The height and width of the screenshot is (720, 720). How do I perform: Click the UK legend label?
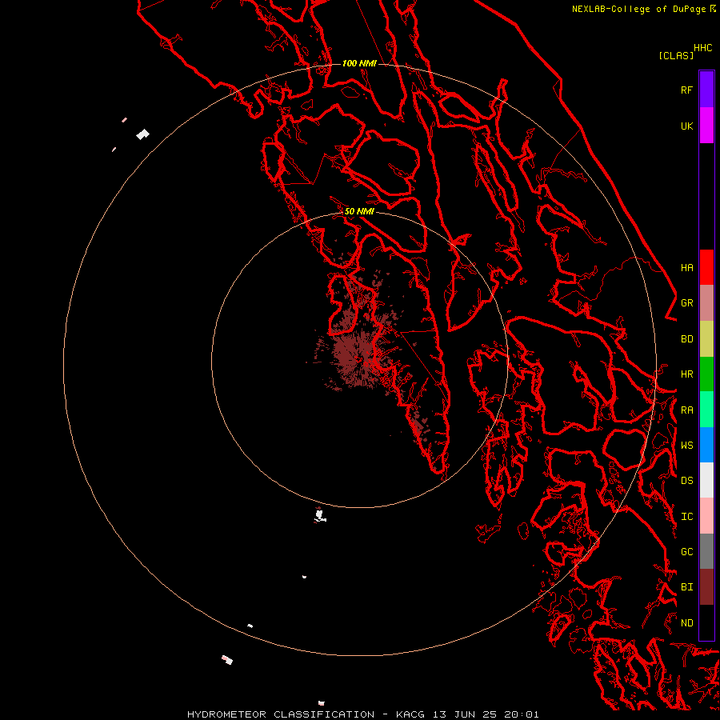coord(686,126)
